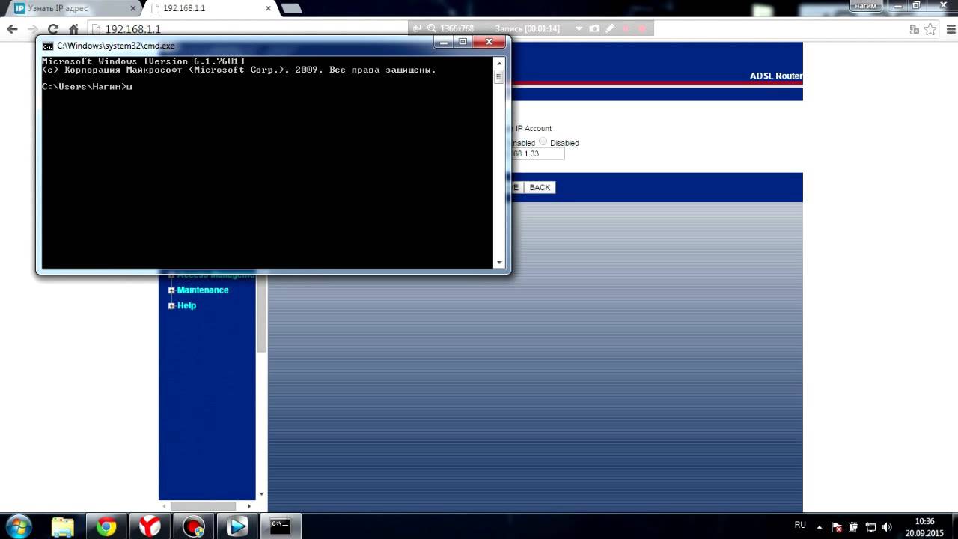
Task: Click the browser back arrow
Action: click(x=12, y=29)
